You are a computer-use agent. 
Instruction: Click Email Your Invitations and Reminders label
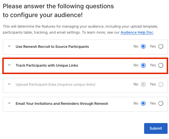click(62, 104)
